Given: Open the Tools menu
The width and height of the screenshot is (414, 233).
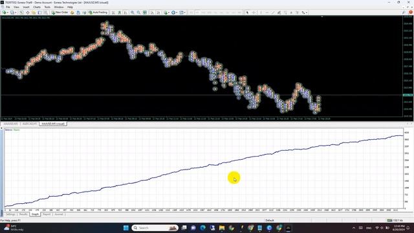Looking at the screenshot, I should click(x=47, y=7).
